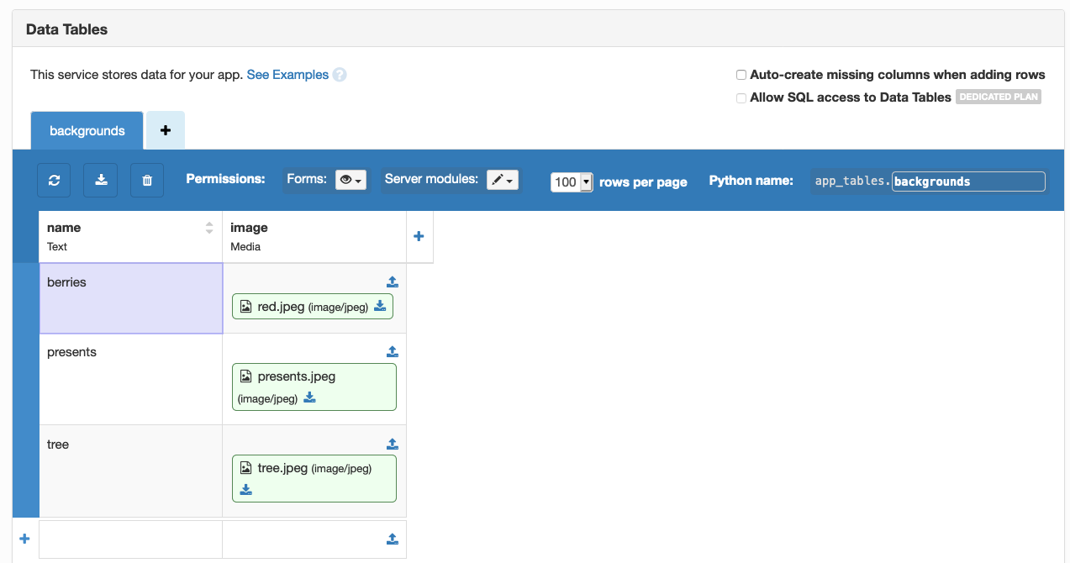This screenshot has width=1070, height=563.
Task: Open the Forms permissions dropdown
Action: 351,180
